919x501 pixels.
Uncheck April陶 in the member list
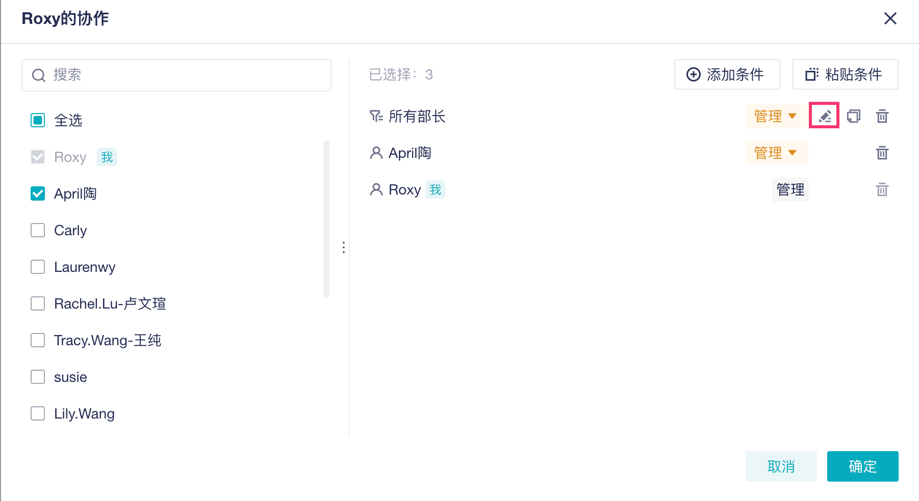pos(38,193)
